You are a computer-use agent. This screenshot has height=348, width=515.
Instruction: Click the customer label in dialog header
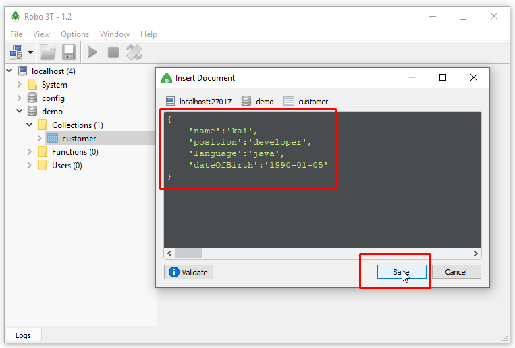point(313,102)
